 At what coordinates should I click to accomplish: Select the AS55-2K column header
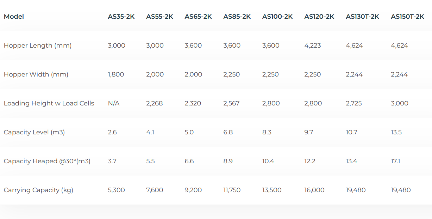159,17
